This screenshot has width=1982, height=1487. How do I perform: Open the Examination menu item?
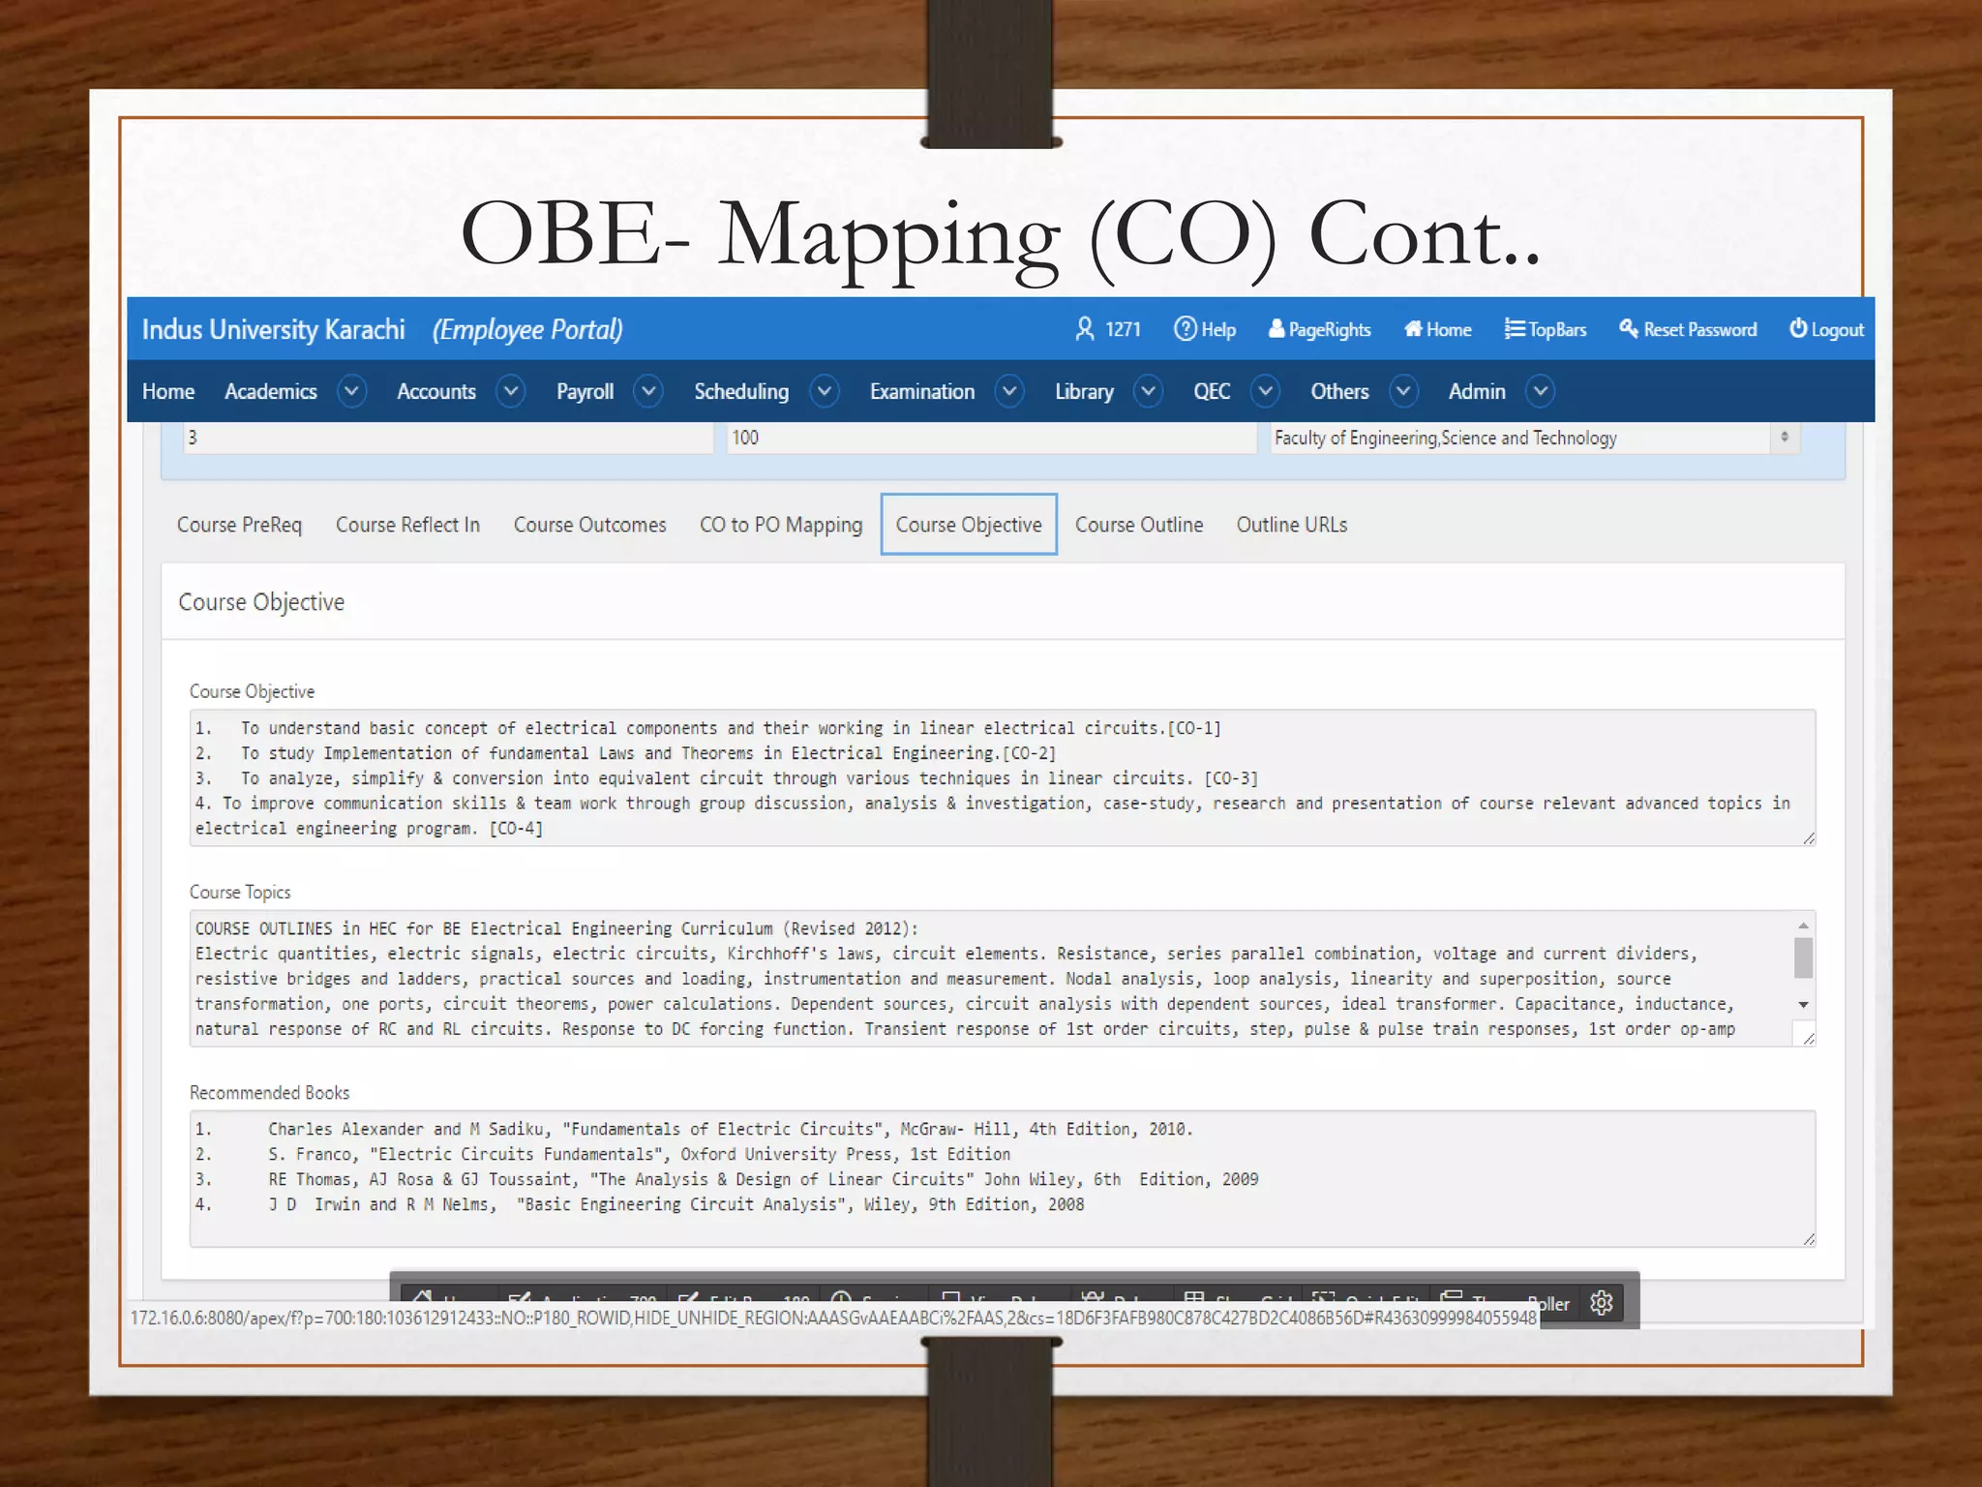tap(922, 391)
